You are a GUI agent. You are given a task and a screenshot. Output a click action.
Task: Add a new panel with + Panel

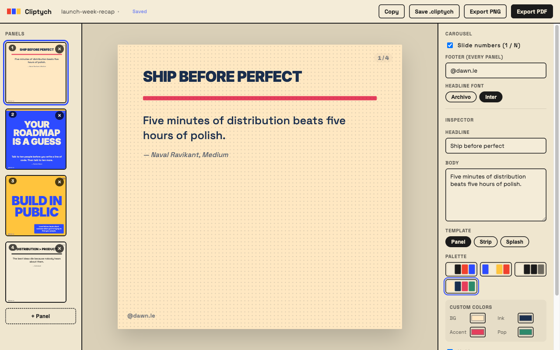(41, 316)
